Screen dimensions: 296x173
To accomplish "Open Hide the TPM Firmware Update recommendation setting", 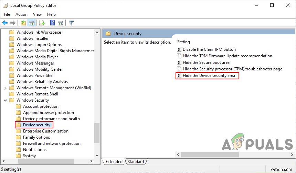I will pos(228,56).
